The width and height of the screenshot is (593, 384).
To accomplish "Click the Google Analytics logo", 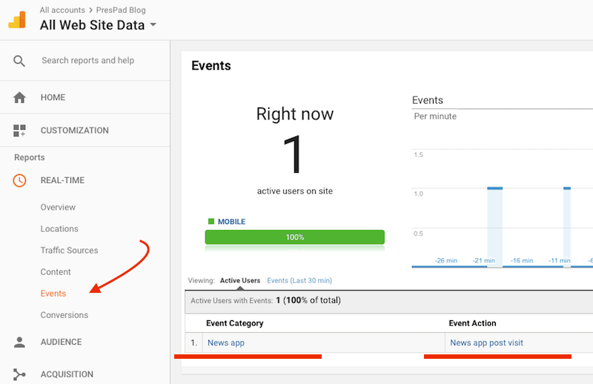I will 17,20.
